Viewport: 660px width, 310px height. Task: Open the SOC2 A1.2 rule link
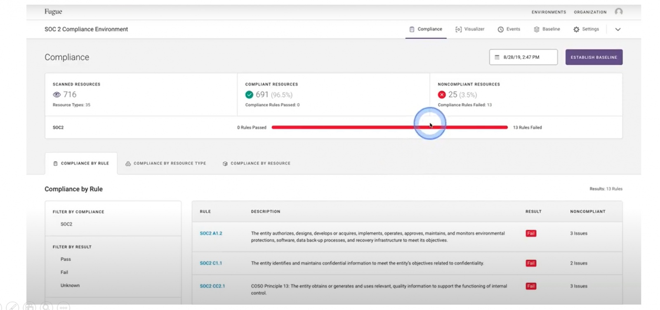[211, 233]
